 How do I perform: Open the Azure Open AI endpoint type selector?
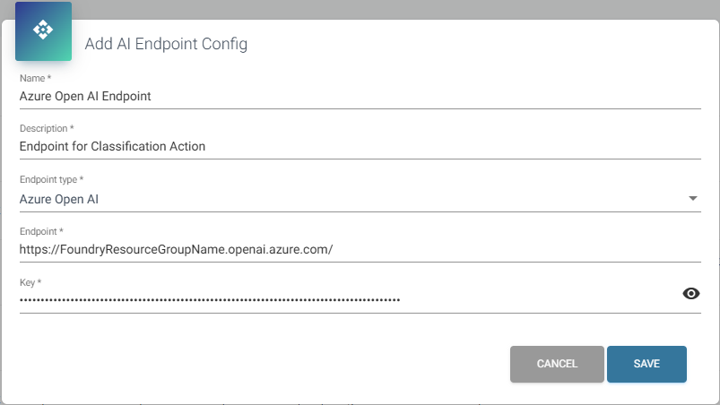(360, 199)
